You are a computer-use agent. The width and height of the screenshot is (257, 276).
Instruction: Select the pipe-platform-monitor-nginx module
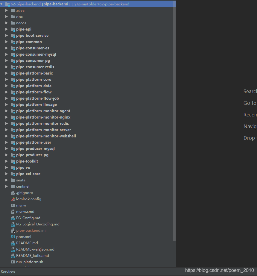[x=43, y=117]
